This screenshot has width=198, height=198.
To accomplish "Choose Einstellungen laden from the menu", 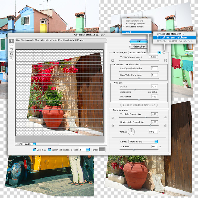I will tap(170, 33).
